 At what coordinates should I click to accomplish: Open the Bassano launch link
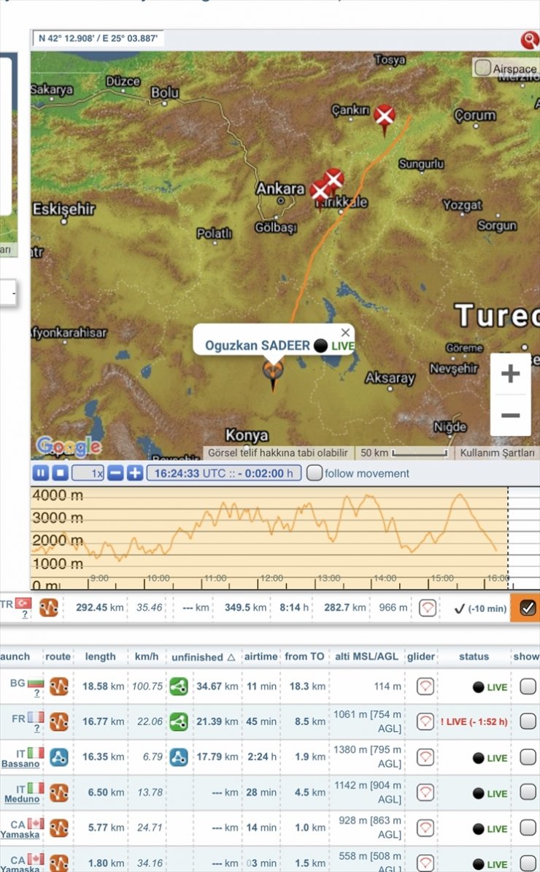click(x=20, y=764)
